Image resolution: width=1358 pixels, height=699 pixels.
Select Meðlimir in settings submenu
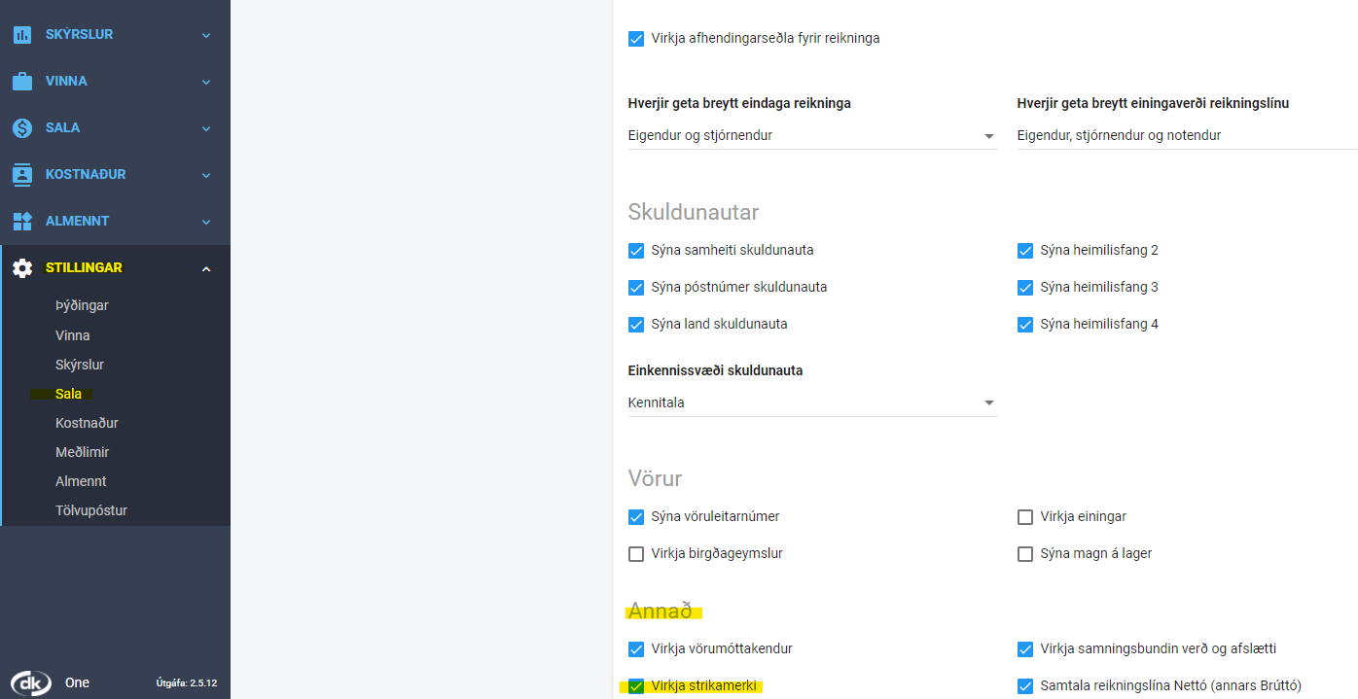click(x=82, y=452)
